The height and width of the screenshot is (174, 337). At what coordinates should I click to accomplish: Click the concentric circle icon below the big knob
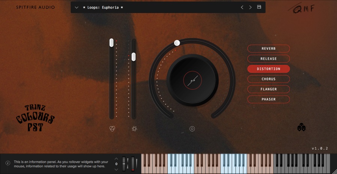click(192, 129)
